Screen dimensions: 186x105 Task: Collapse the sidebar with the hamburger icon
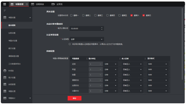[x=5, y=10]
